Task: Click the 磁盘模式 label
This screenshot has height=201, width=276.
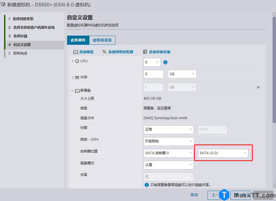Action: click(x=87, y=163)
